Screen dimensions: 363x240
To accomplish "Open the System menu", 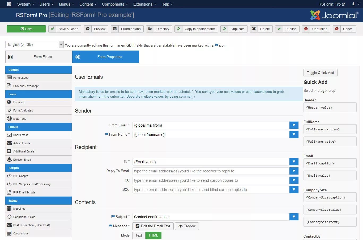I will (25, 4).
